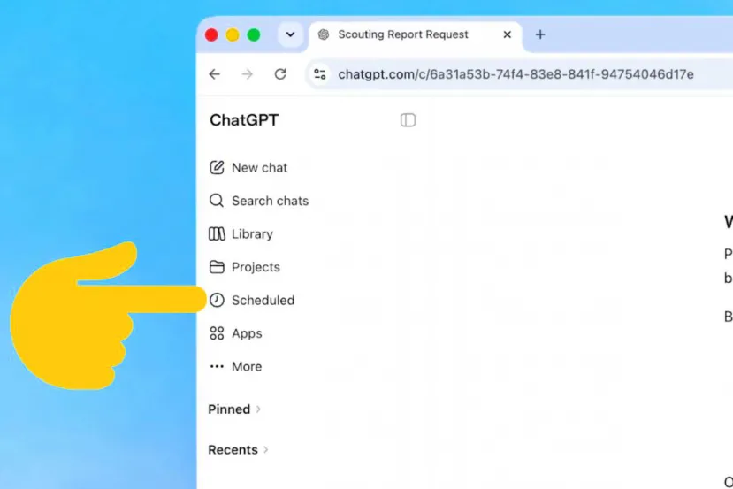733x489 pixels.
Task: Click the Library books icon
Action: [x=217, y=233]
